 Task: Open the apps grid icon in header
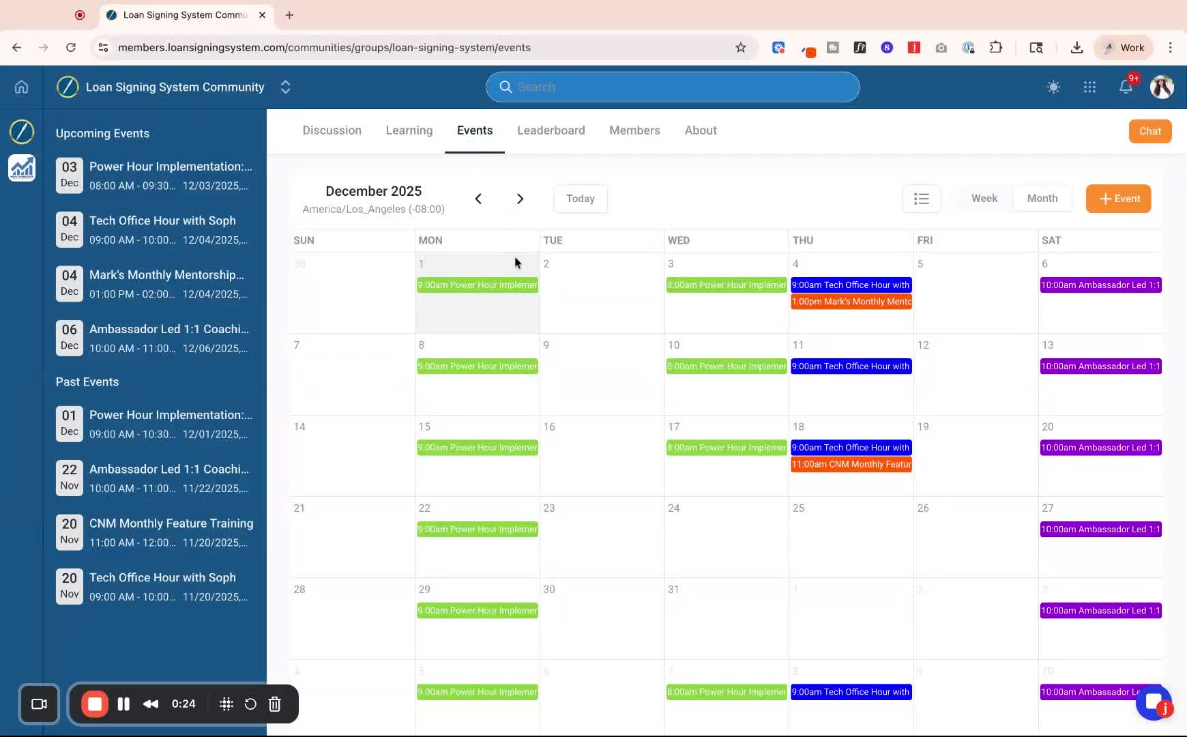pyautogui.click(x=1089, y=87)
